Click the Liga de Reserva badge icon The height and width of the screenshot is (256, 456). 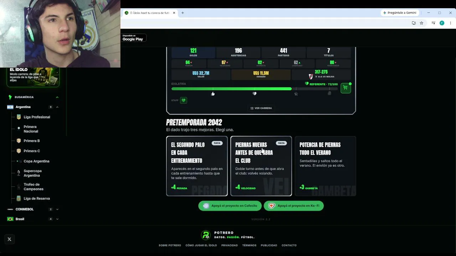click(x=19, y=198)
